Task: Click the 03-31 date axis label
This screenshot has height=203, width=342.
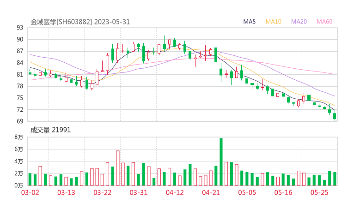Action: click(139, 192)
